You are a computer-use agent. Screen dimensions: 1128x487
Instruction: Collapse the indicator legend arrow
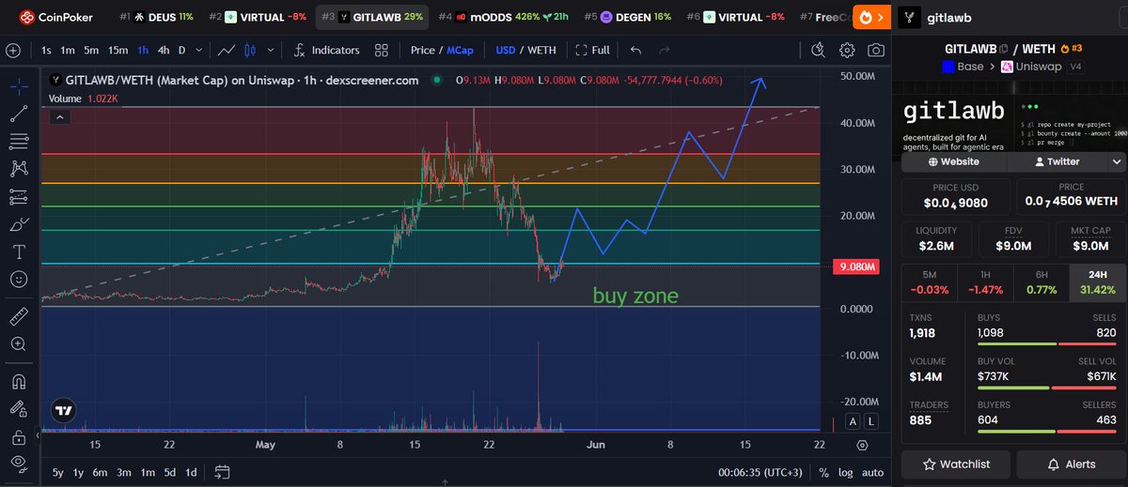(x=59, y=117)
